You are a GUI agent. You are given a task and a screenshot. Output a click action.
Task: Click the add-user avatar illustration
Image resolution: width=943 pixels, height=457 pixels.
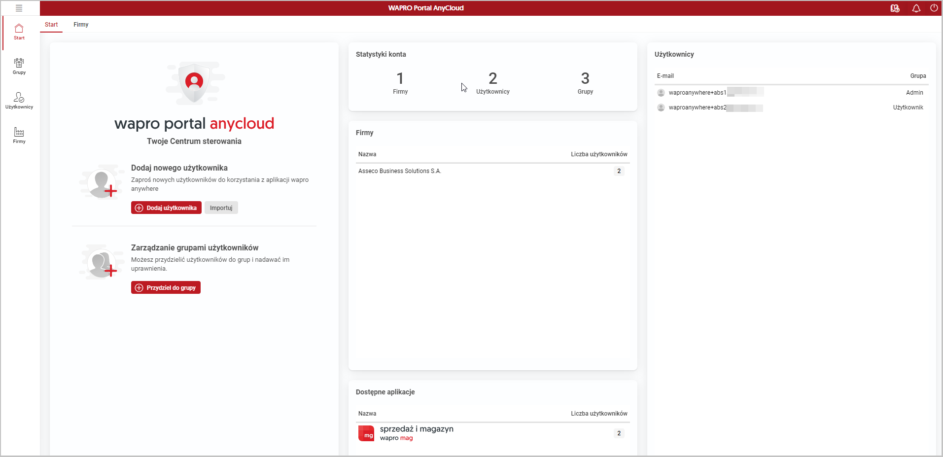pyautogui.click(x=102, y=183)
